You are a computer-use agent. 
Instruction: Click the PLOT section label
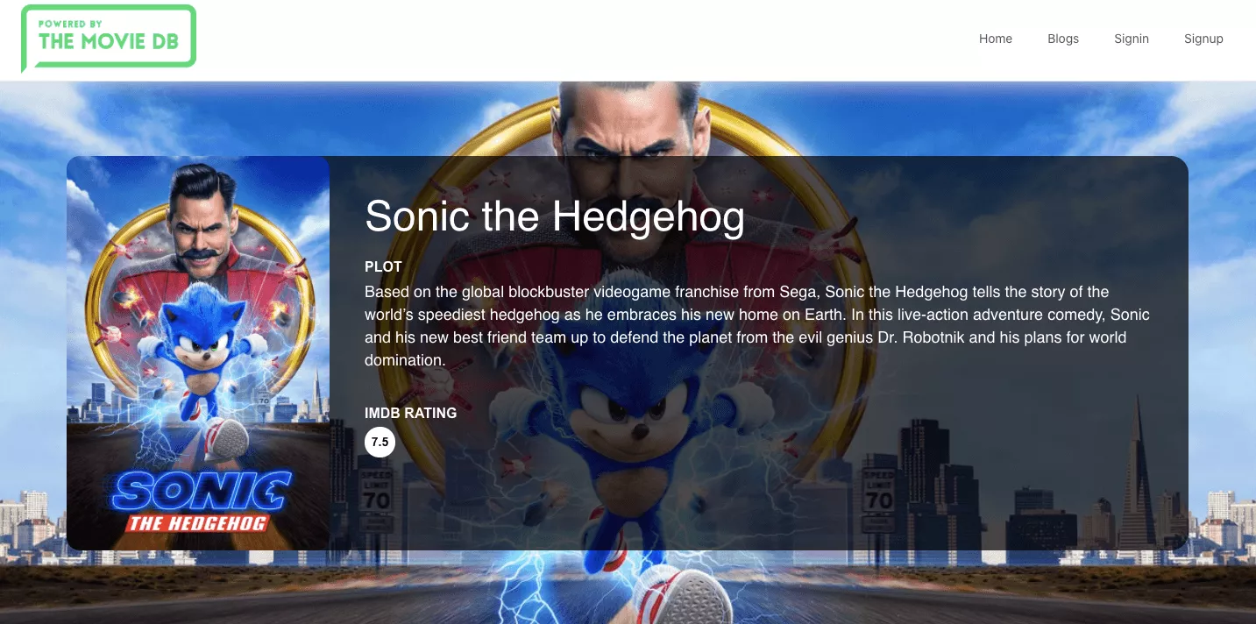coord(383,266)
